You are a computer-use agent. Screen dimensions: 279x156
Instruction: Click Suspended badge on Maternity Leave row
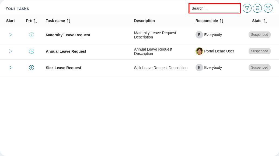pyautogui.click(x=259, y=35)
